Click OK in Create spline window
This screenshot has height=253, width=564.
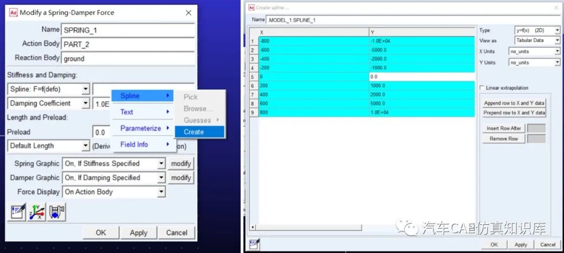tap(494, 245)
